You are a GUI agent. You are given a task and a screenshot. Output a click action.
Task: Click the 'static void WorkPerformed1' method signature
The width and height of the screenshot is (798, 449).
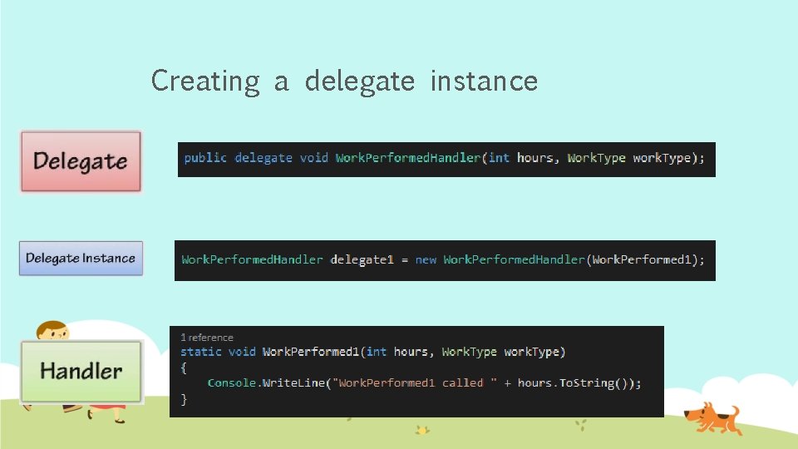[x=372, y=352]
